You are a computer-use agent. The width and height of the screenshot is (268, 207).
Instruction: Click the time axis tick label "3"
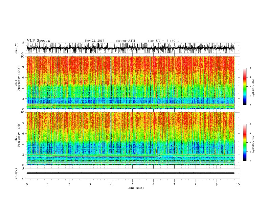coord(90,184)
